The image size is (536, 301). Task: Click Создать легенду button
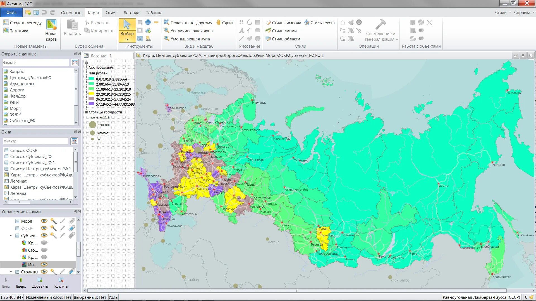click(x=23, y=23)
